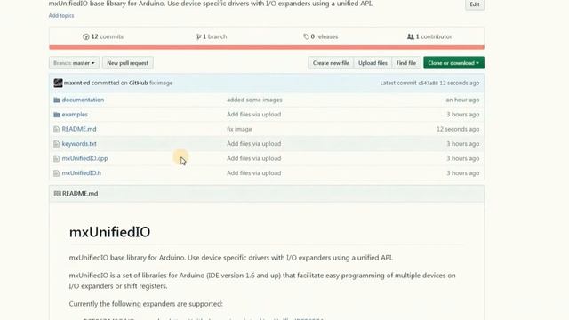
Task: Click the Find file button
Action: pos(406,63)
